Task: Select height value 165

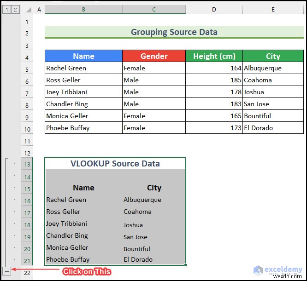Action: [x=214, y=116]
